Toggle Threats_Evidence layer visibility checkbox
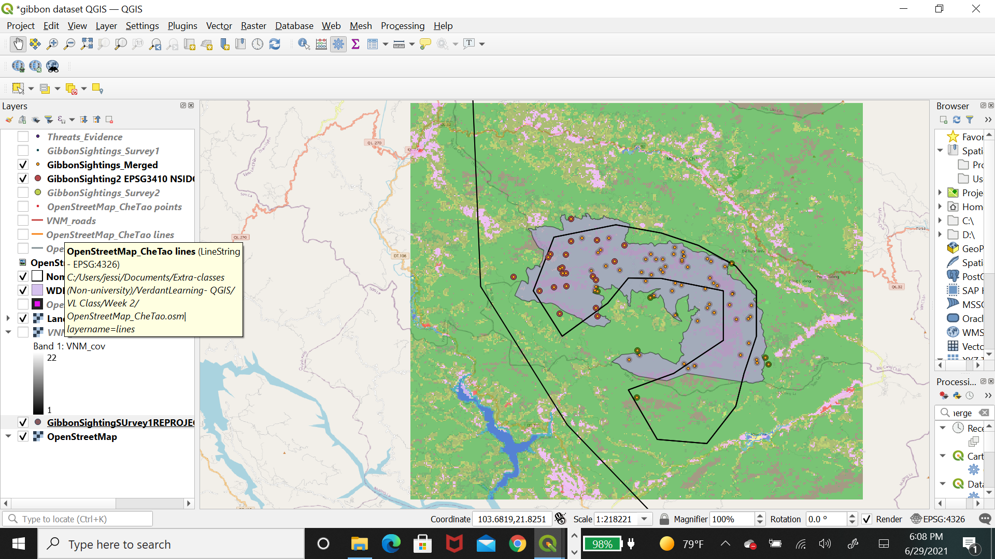This screenshot has width=995, height=559. pyautogui.click(x=23, y=137)
